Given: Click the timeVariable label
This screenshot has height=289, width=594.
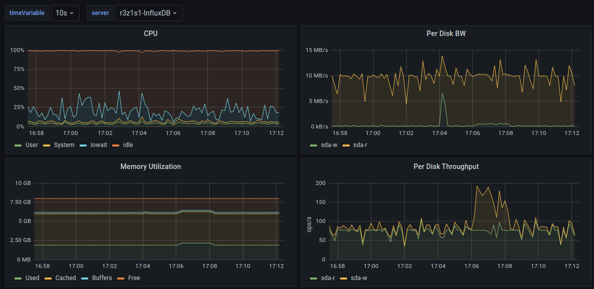Looking at the screenshot, I should [27, 13].
